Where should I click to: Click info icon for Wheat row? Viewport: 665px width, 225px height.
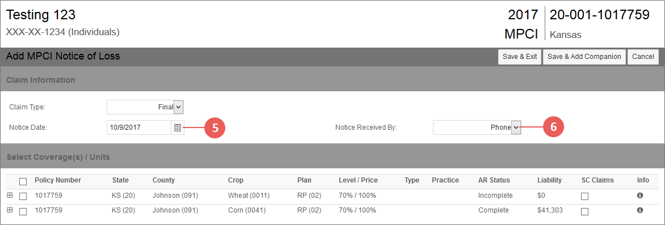(x=640, y=196)
